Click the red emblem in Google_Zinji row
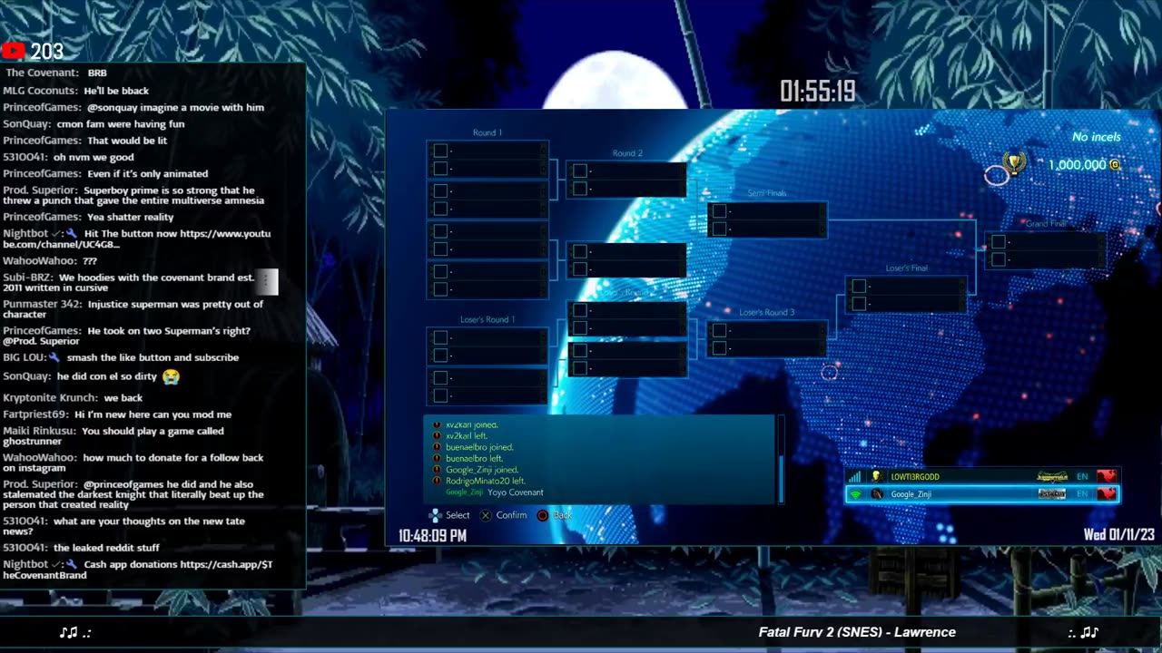The height and width of the screenshot is (653, 1162). 1106,494
